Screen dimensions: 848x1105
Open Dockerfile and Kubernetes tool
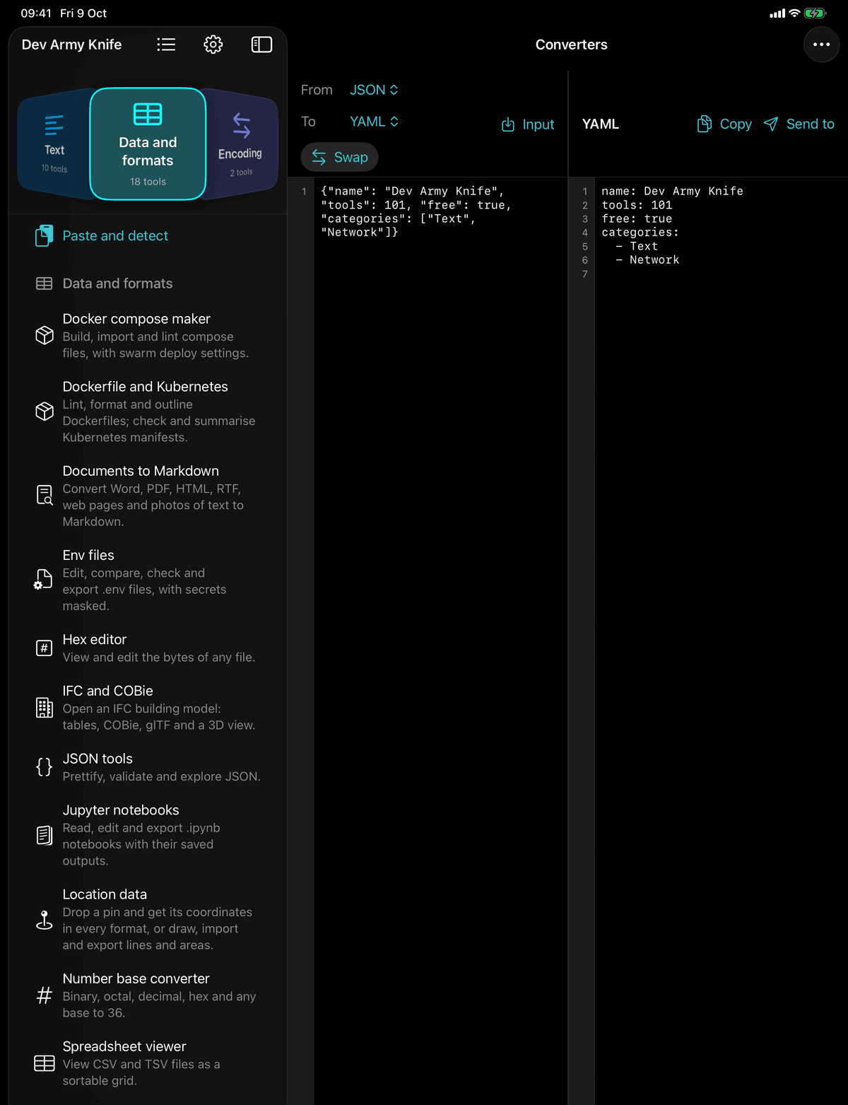coord(148,411)
